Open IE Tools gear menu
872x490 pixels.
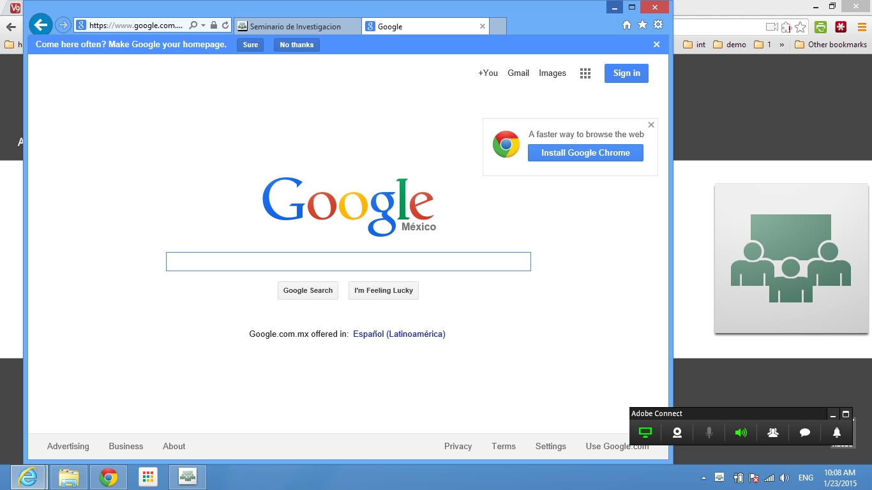pyautogui.click(x=658, y=25)
